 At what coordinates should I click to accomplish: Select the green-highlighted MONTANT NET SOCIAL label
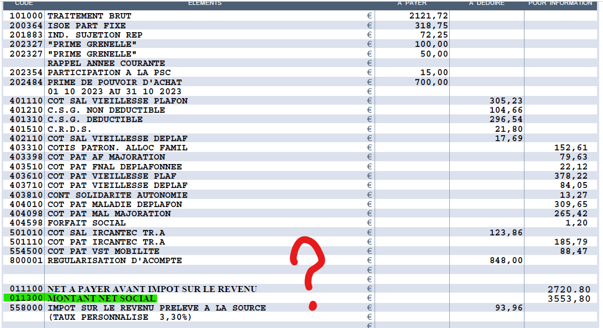pyautogui.click(x=101, y=299)
